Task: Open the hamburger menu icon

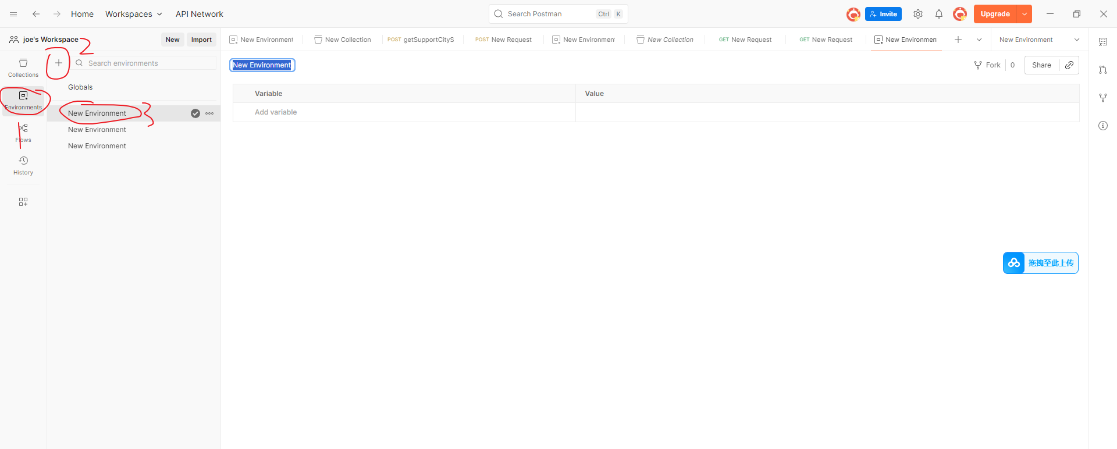Action: (13, 14)
